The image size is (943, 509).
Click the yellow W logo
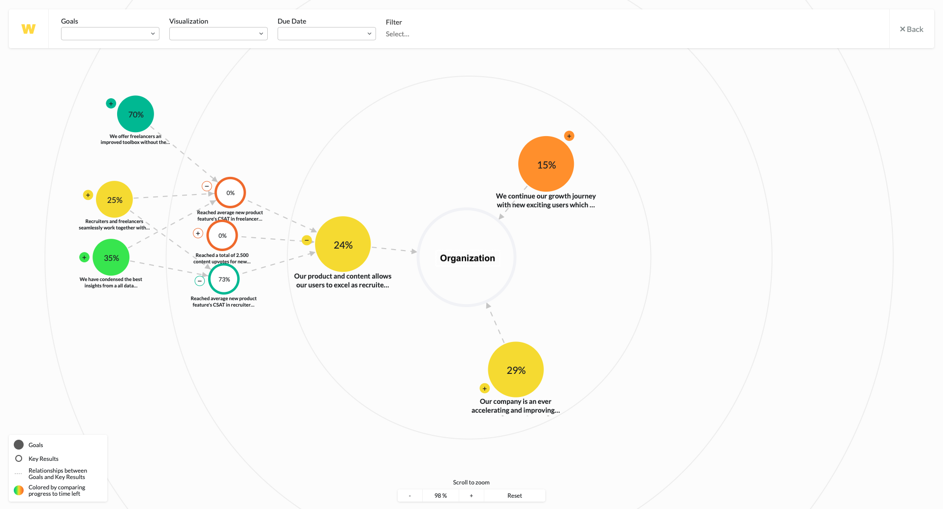pos(29,29)
